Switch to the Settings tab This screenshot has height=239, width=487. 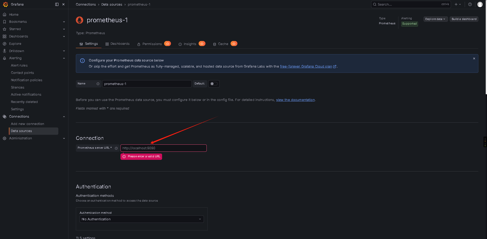tap(89, 44)
